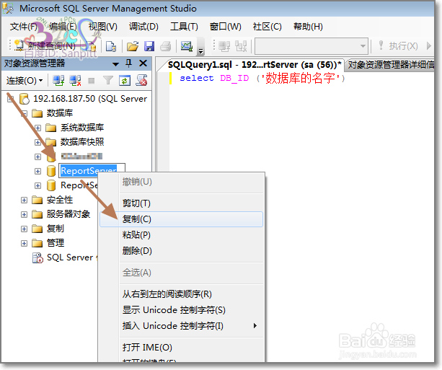Switch to the SQLQuery1.sql tab
This screenshot has width=442, height=370.
(255, 65)
